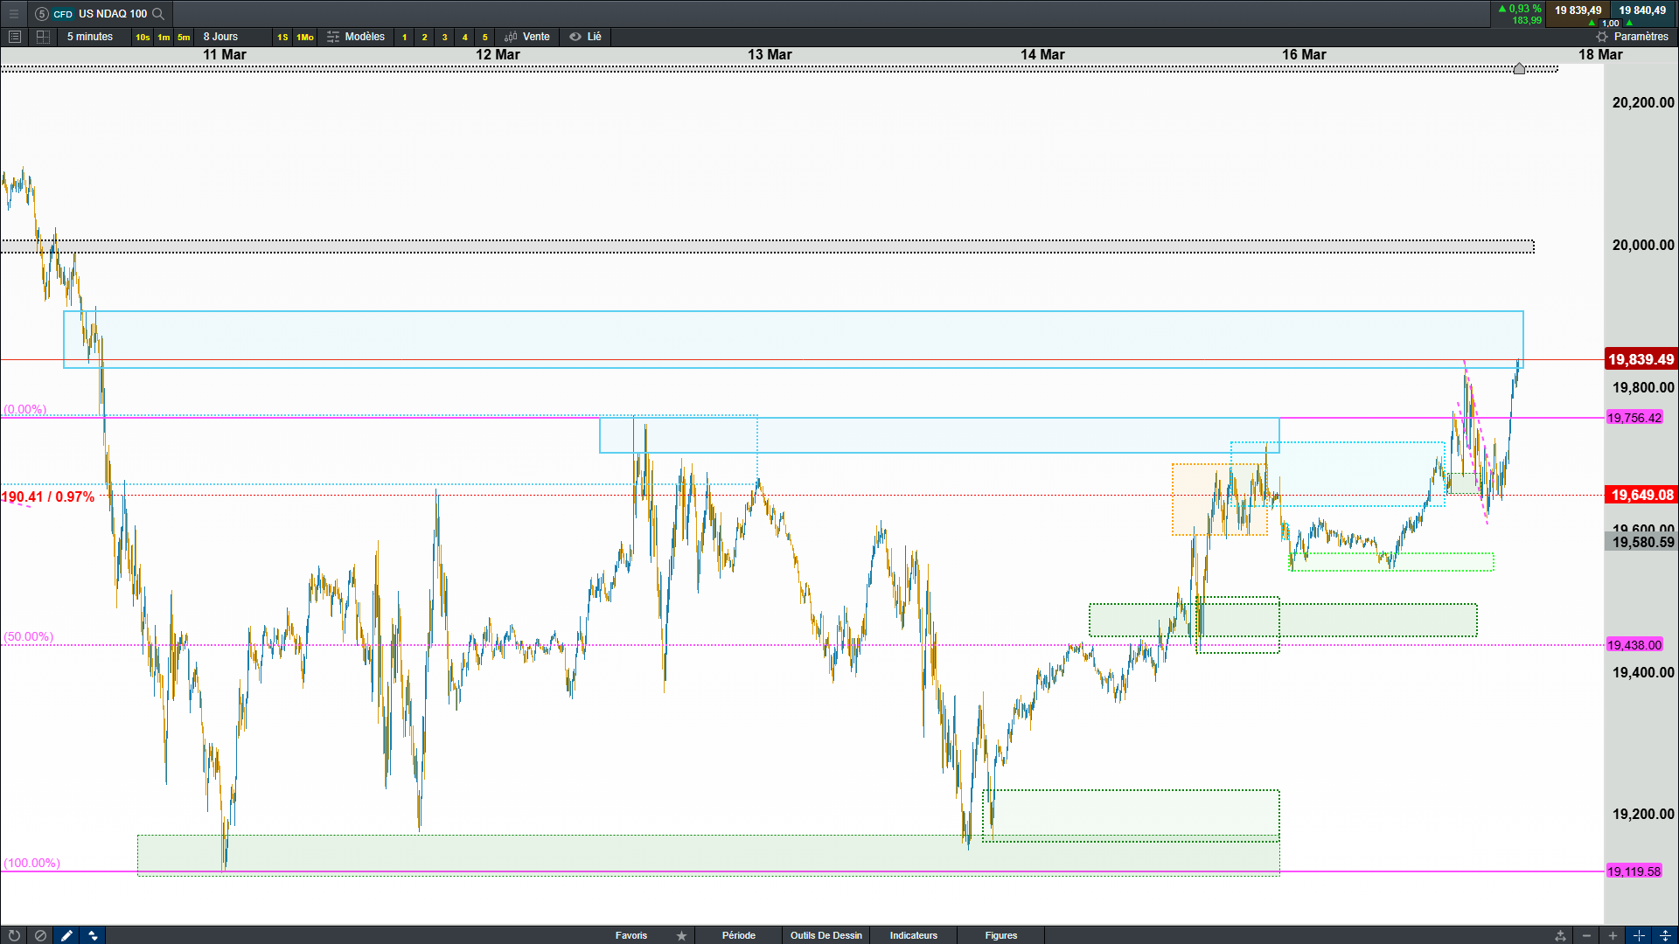Click the gray timeline slider handle

click(1519, 68)
